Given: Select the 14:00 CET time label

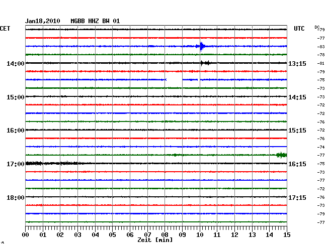Looking at the screenshot, I should [16, 63].
